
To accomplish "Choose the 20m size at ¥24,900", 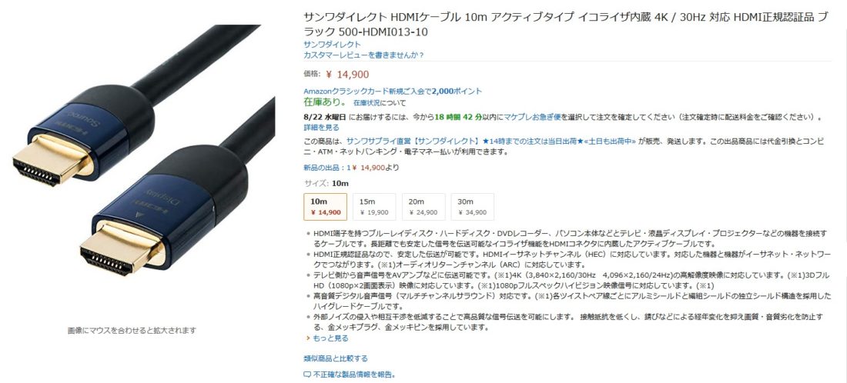I will coord(423,207).
